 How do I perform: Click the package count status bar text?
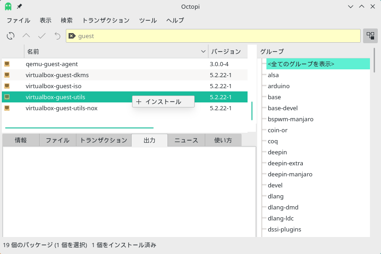[x=45, y=245]
